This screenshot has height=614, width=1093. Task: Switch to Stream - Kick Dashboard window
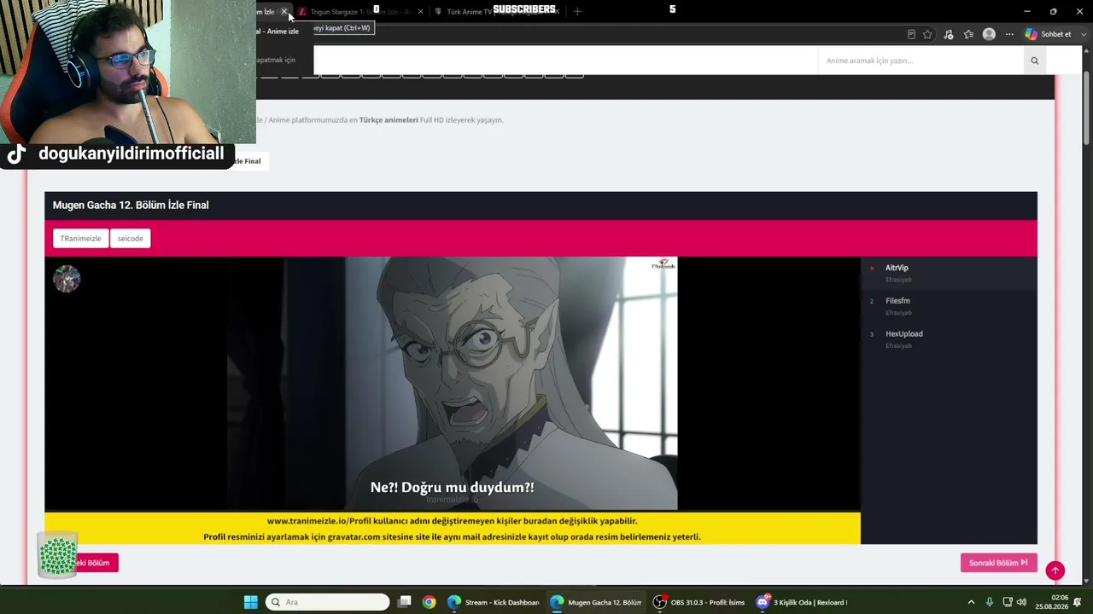[494, 602]
